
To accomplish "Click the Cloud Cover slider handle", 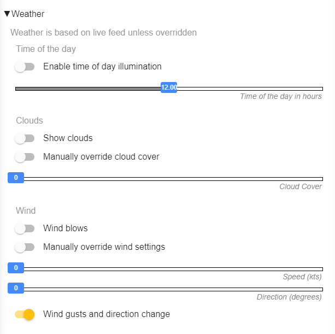I will (16, 178).
